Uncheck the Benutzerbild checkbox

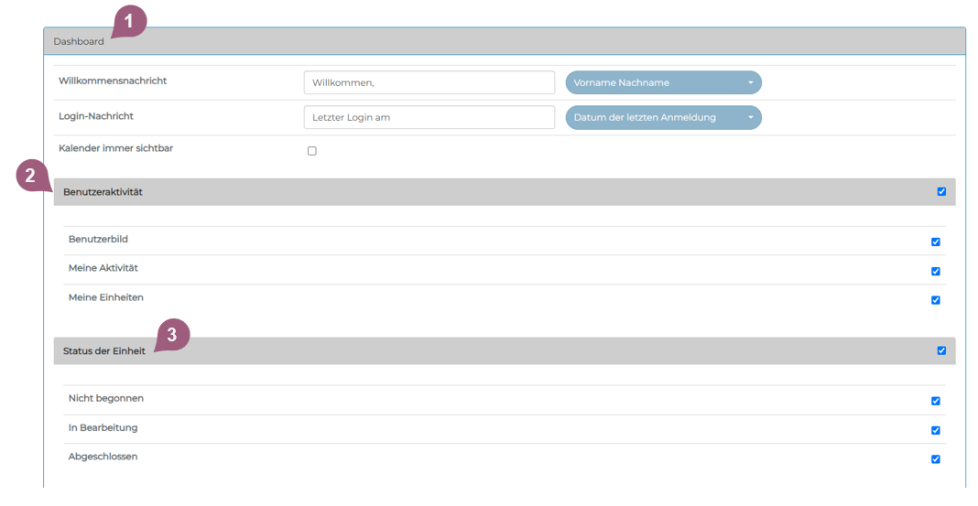click(936, 242)
